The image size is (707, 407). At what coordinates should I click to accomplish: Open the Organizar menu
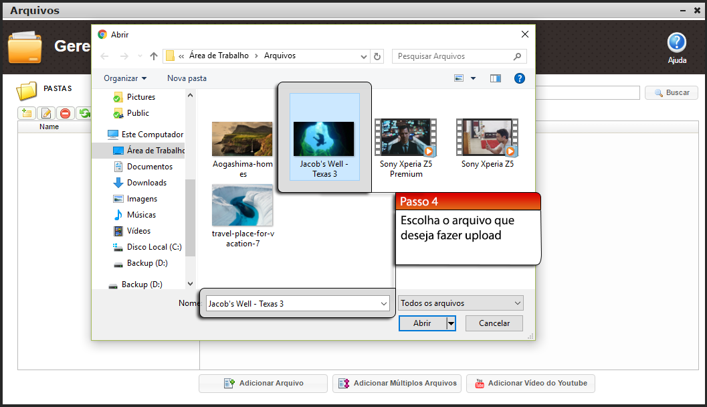tap(125, 78)
